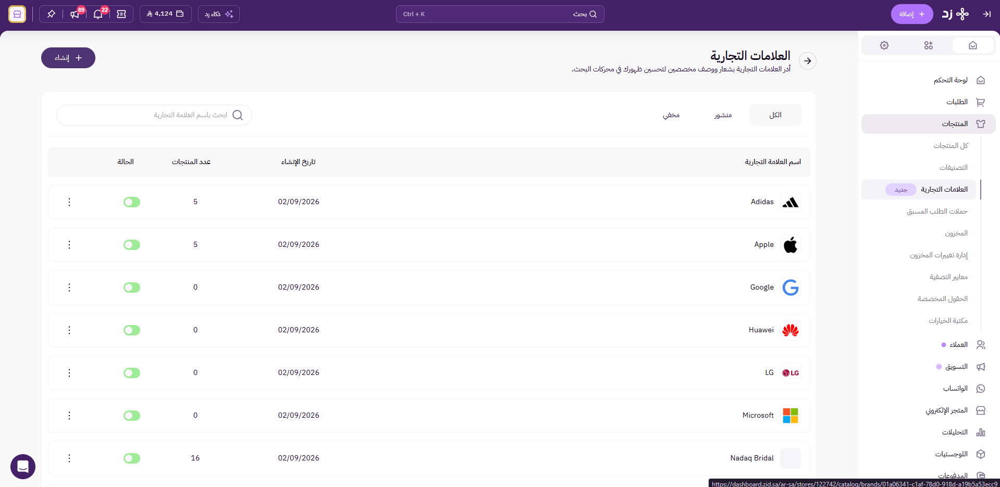Viewport: 1000px width, 487px height.
Task: Open the three-dot menu for Apple
Action: click(x=69, y=245)
